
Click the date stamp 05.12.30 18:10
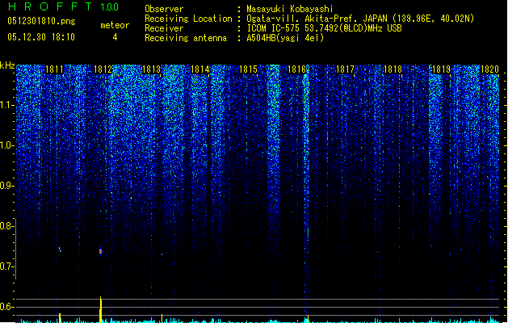point(41,37)
